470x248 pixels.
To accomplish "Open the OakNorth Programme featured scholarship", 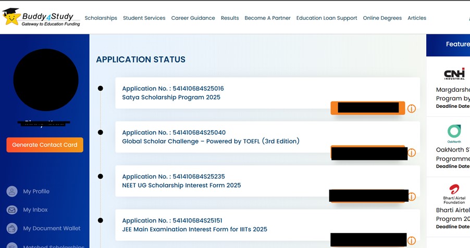I will (453, 154).
